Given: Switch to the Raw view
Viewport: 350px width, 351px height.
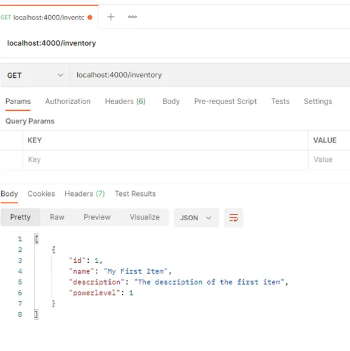Looking at the screenshot, I should tap(57, 217).
